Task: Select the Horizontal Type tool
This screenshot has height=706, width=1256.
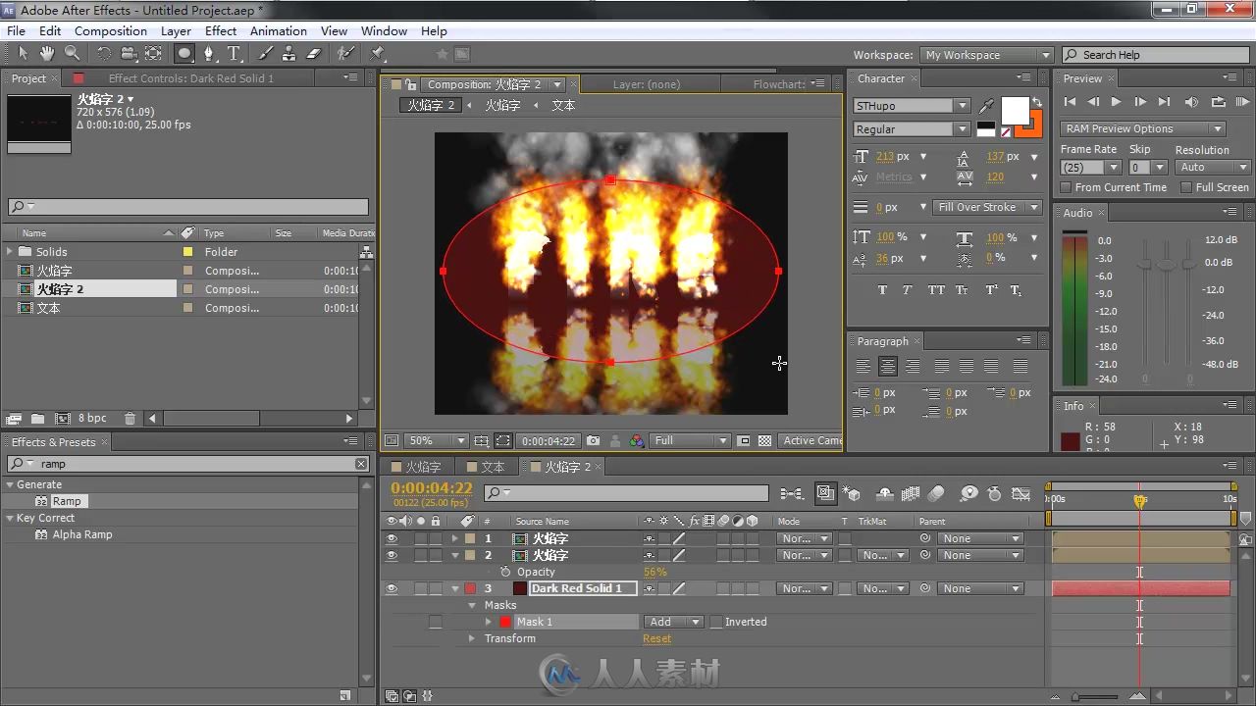Action: pyautogui.click(x=235, y=54)
